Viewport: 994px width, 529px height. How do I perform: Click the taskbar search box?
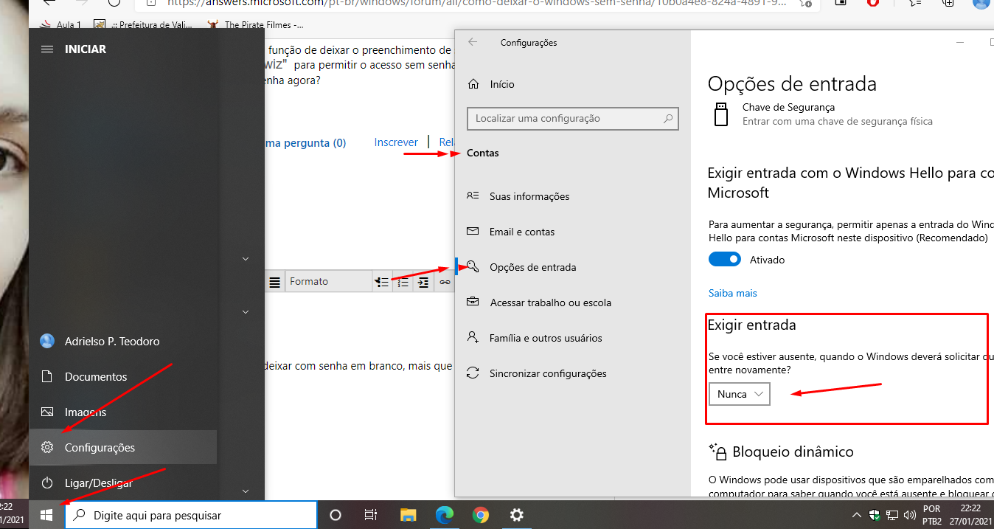tap(191, 515)
